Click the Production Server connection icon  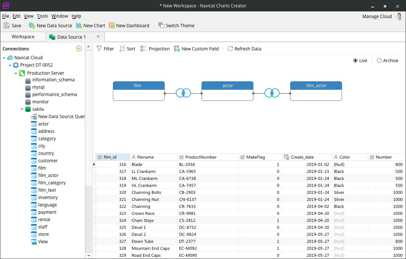tap(22, 73)
